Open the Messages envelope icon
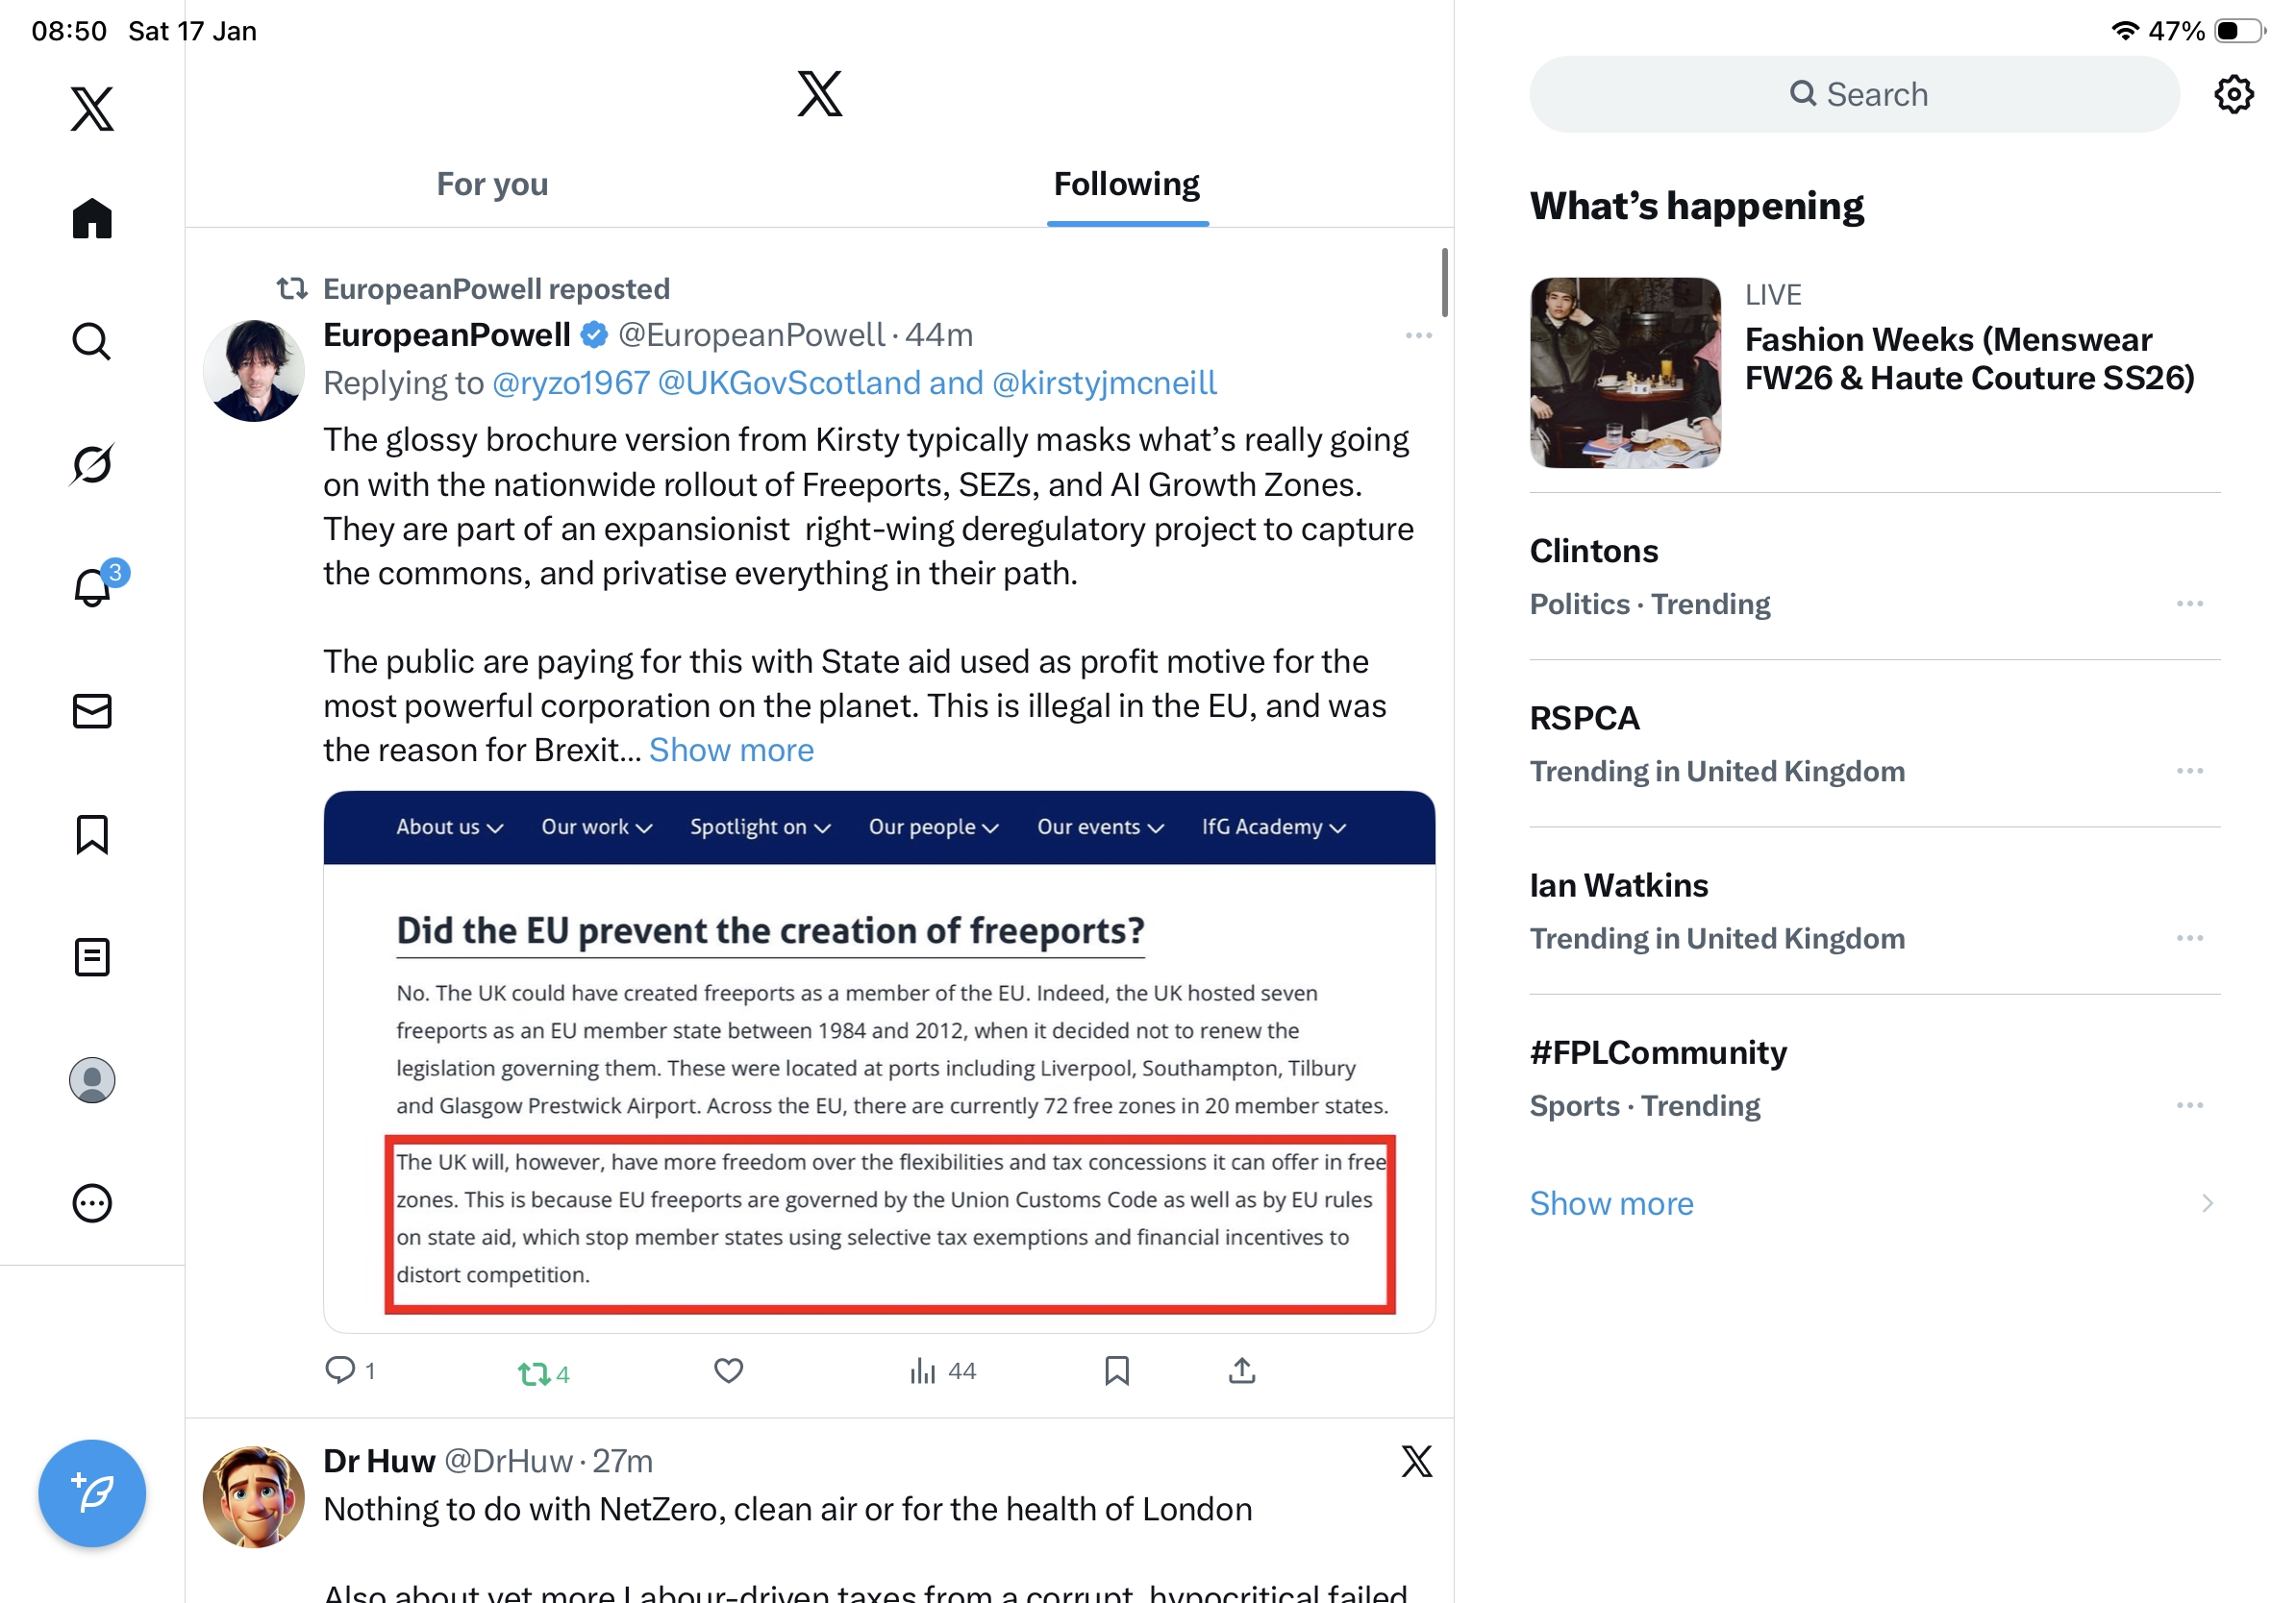Screen dimensions: 2296x1603 coord(92,710)
